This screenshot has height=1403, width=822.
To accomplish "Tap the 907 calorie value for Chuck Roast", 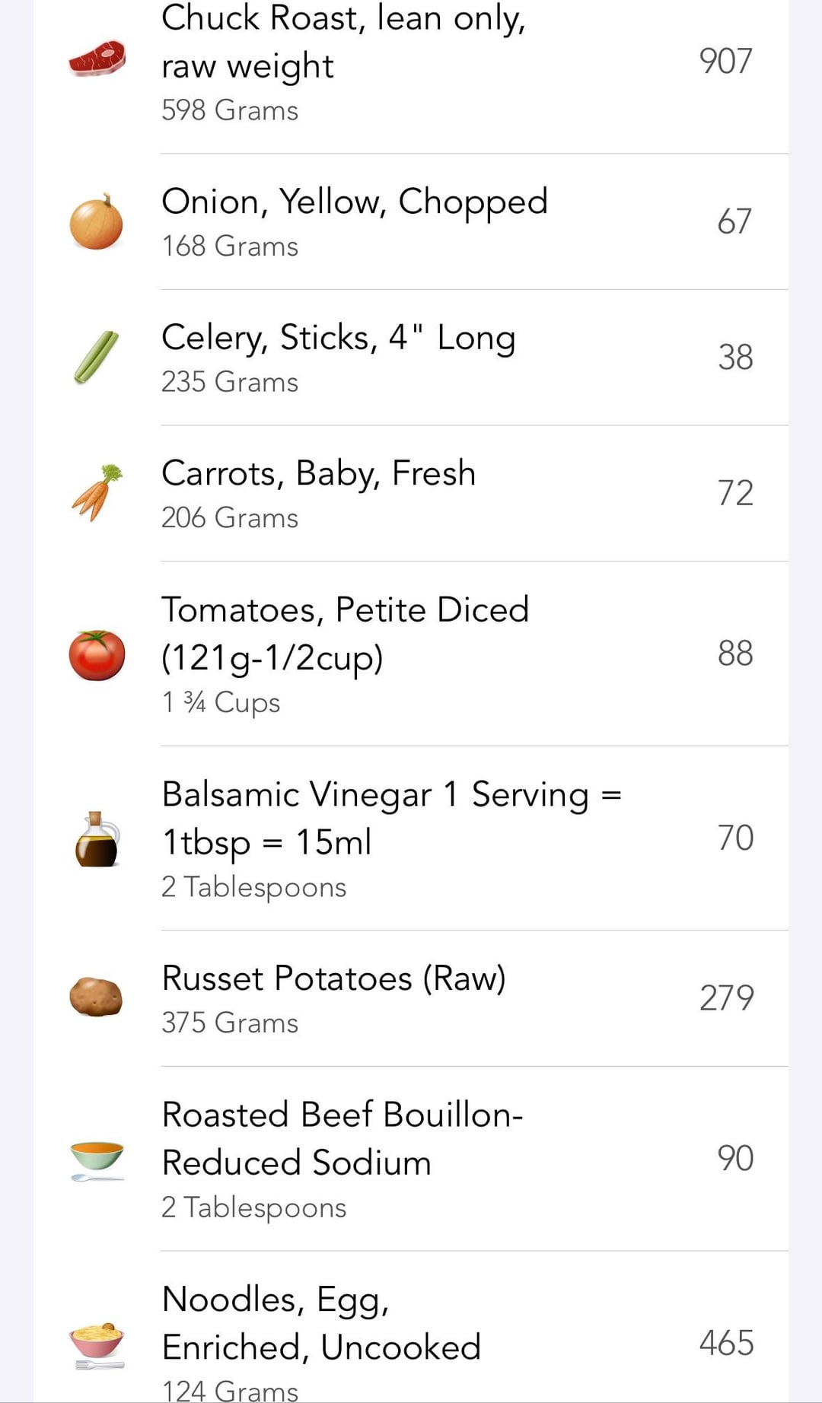I will [725, 61].
